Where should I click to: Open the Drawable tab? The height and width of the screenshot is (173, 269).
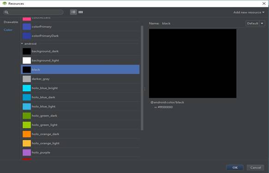[11, 22]
